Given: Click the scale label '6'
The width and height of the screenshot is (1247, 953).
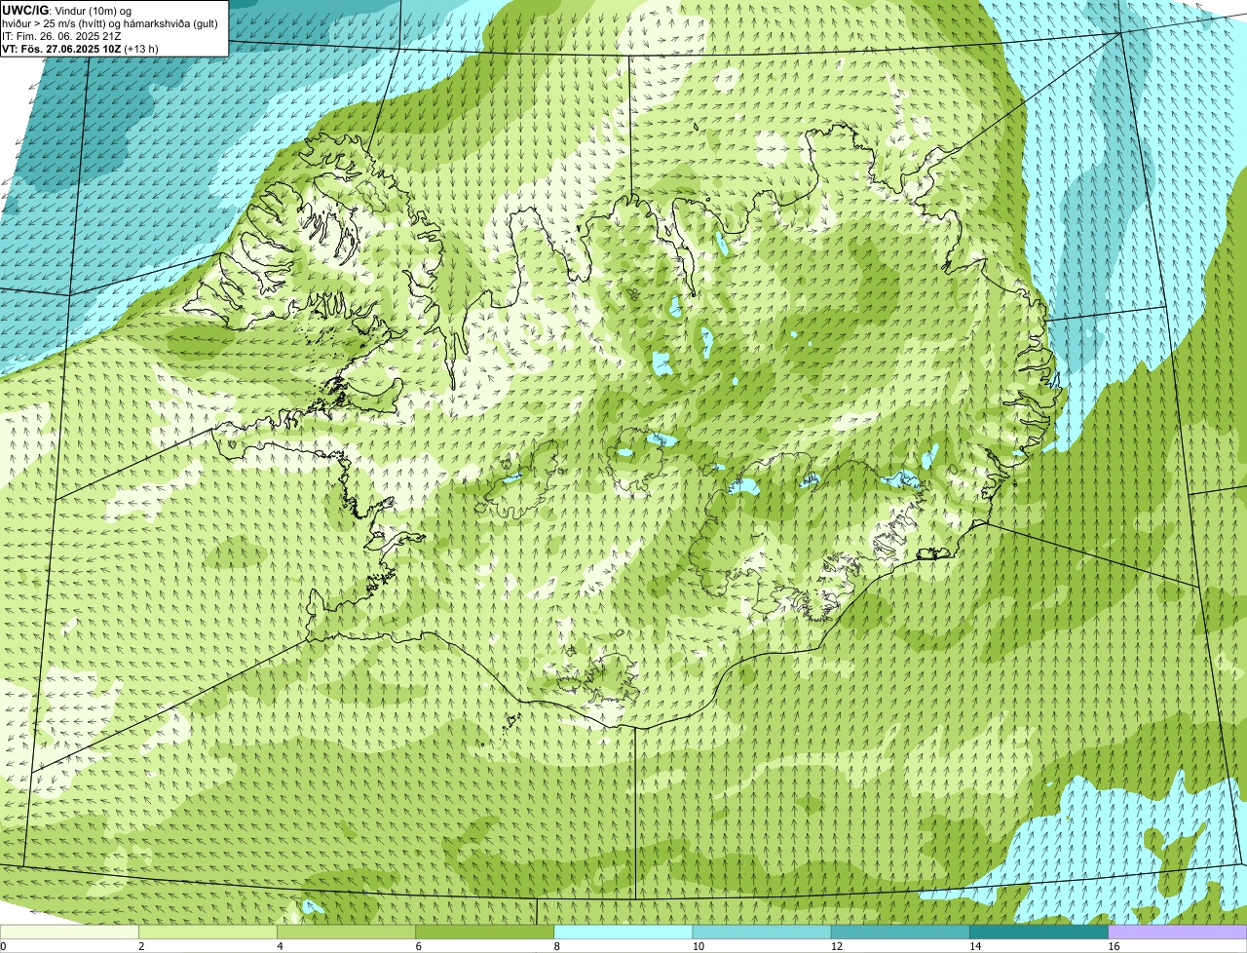Looking at the screenshot, I should click(418, 946).
